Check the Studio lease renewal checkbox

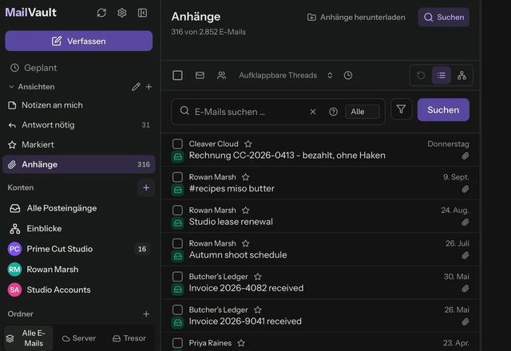pos(177,210)
